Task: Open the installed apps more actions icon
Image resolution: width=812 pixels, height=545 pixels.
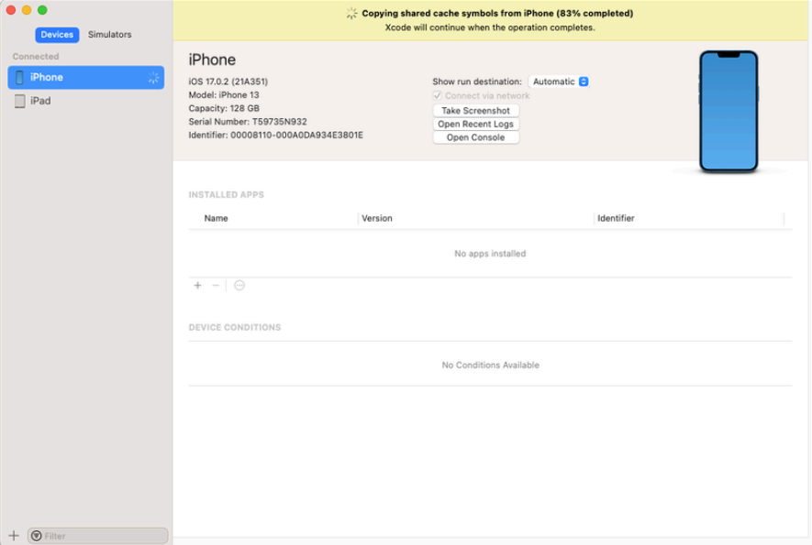Action: click(x=239, y=286)
